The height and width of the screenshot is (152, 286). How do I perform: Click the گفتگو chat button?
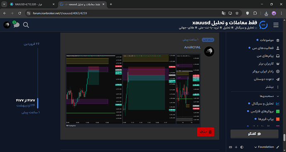point(254,134)
